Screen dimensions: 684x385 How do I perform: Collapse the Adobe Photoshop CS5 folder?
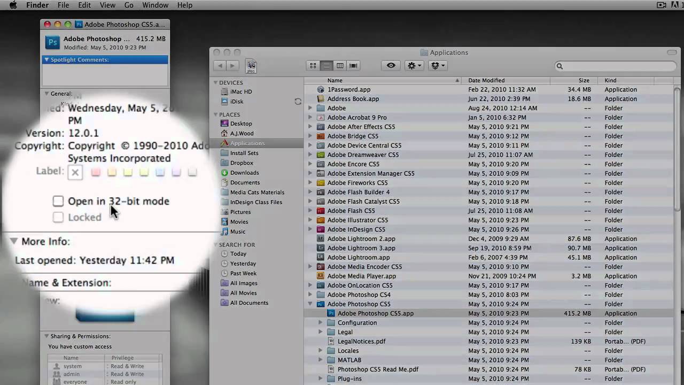click(x=310, y=304)
